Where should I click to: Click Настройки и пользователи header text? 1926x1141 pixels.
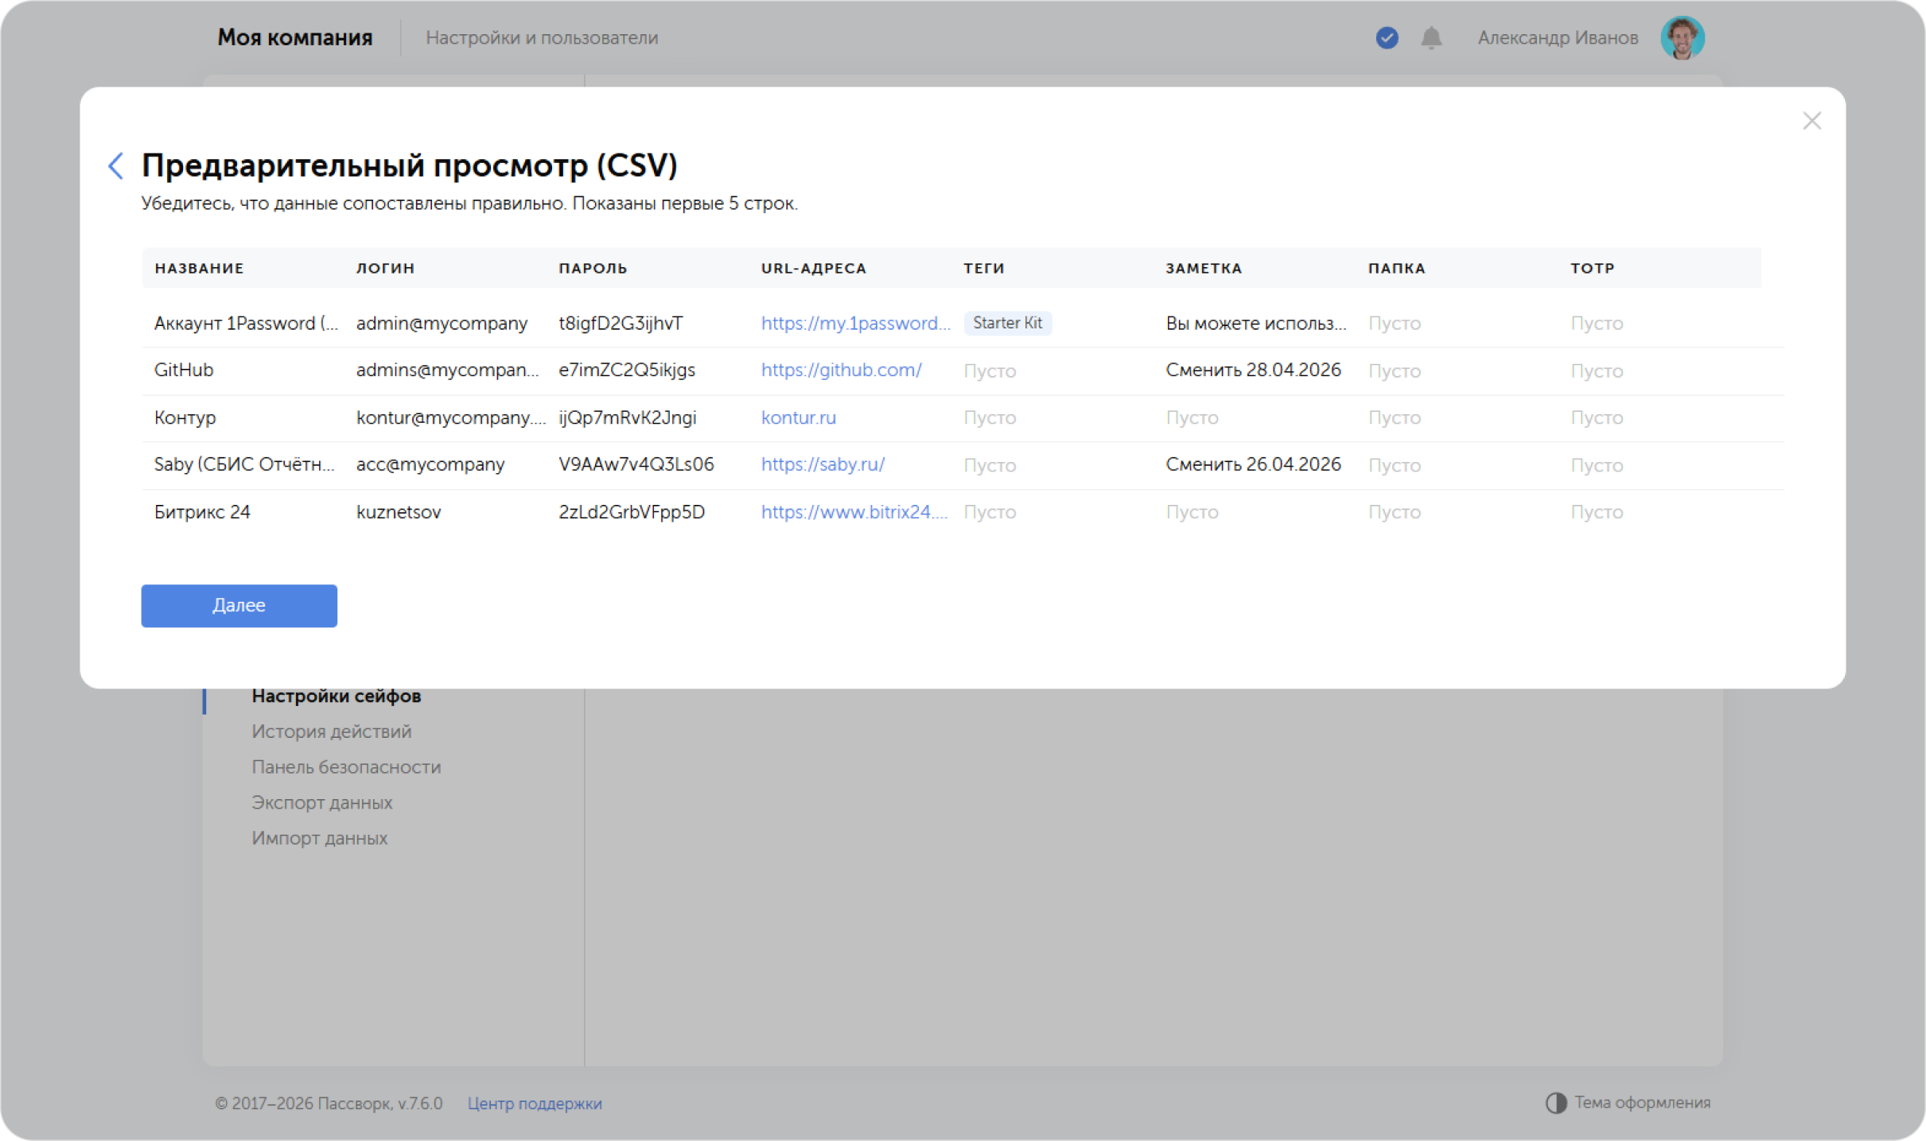542,37
